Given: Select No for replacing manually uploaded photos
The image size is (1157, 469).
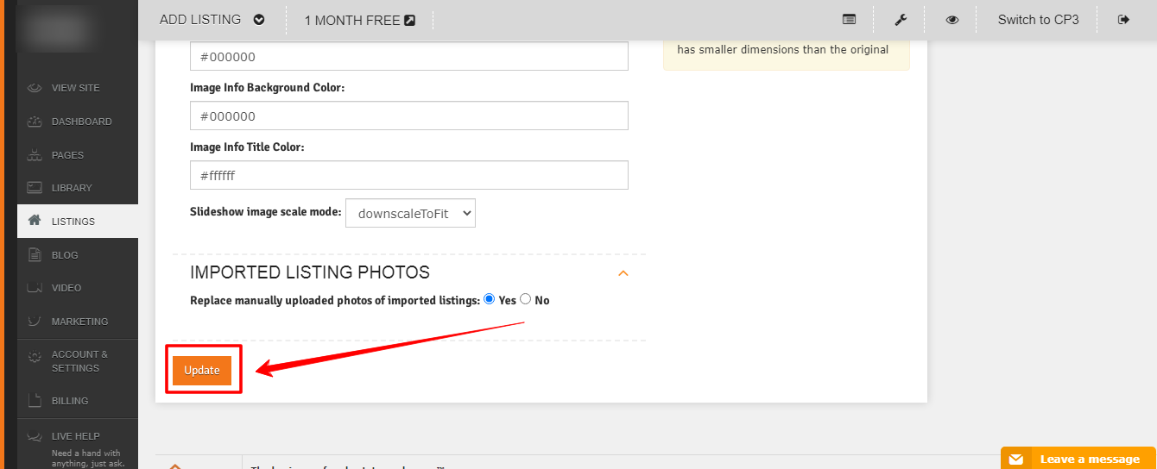Looking at the screenshot, I should coord(525,299).
